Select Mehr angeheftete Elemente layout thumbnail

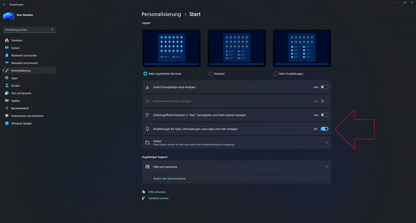171,48
